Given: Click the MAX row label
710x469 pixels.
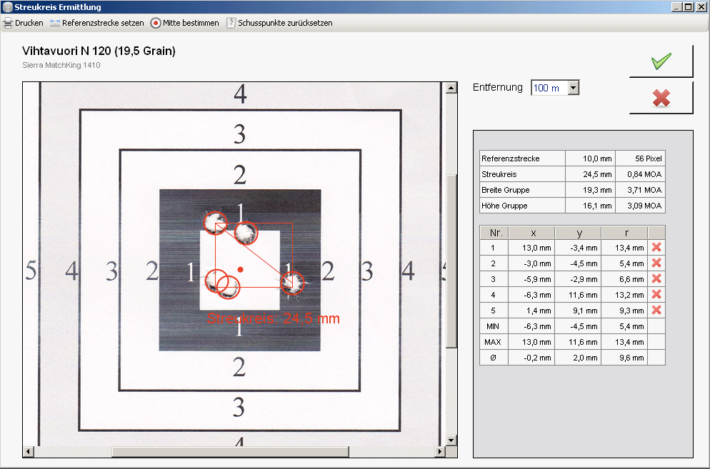Looking at the screenshot, I should click(x=493, y=342).
